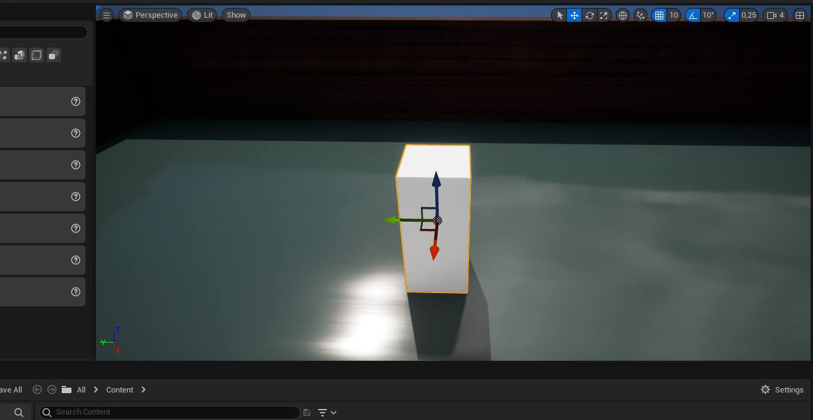Open the Lit view mode menu
This screenshot has width=813, height=420.
[202, 15]
